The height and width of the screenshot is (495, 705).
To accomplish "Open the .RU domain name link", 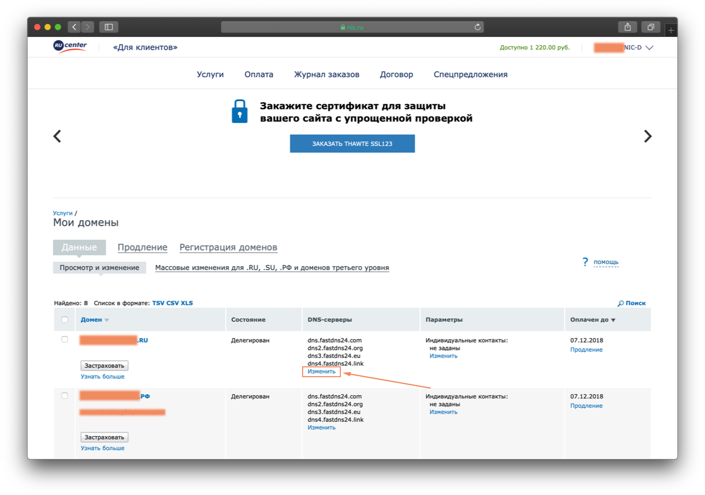I will click(x=114, y=340).
